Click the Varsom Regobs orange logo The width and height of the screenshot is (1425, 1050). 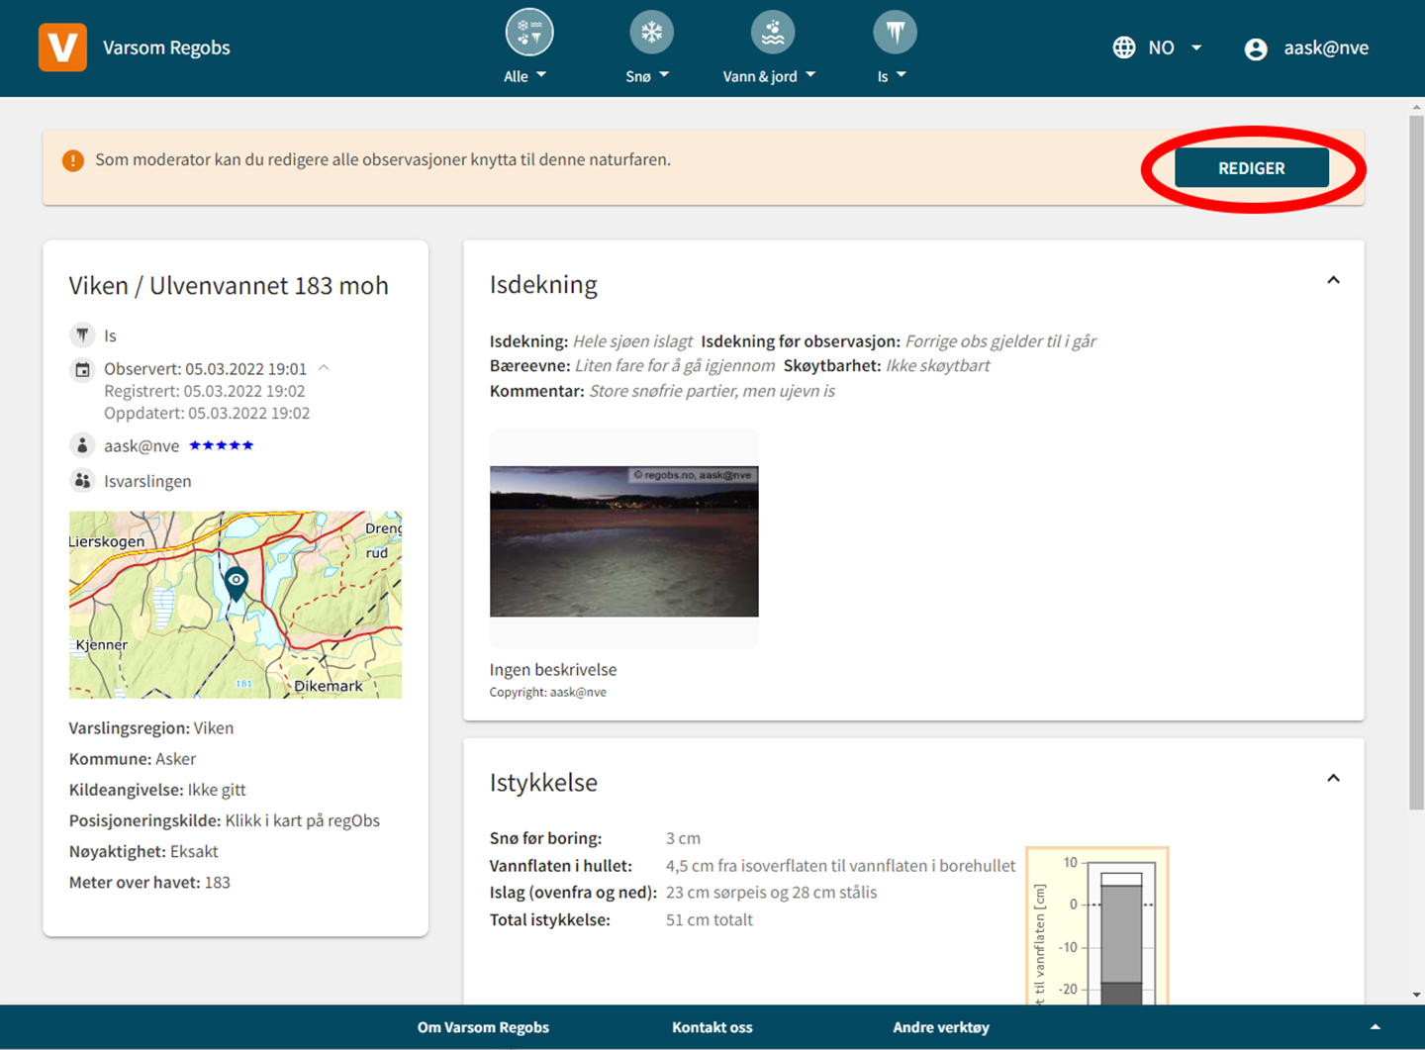(62, 48)
